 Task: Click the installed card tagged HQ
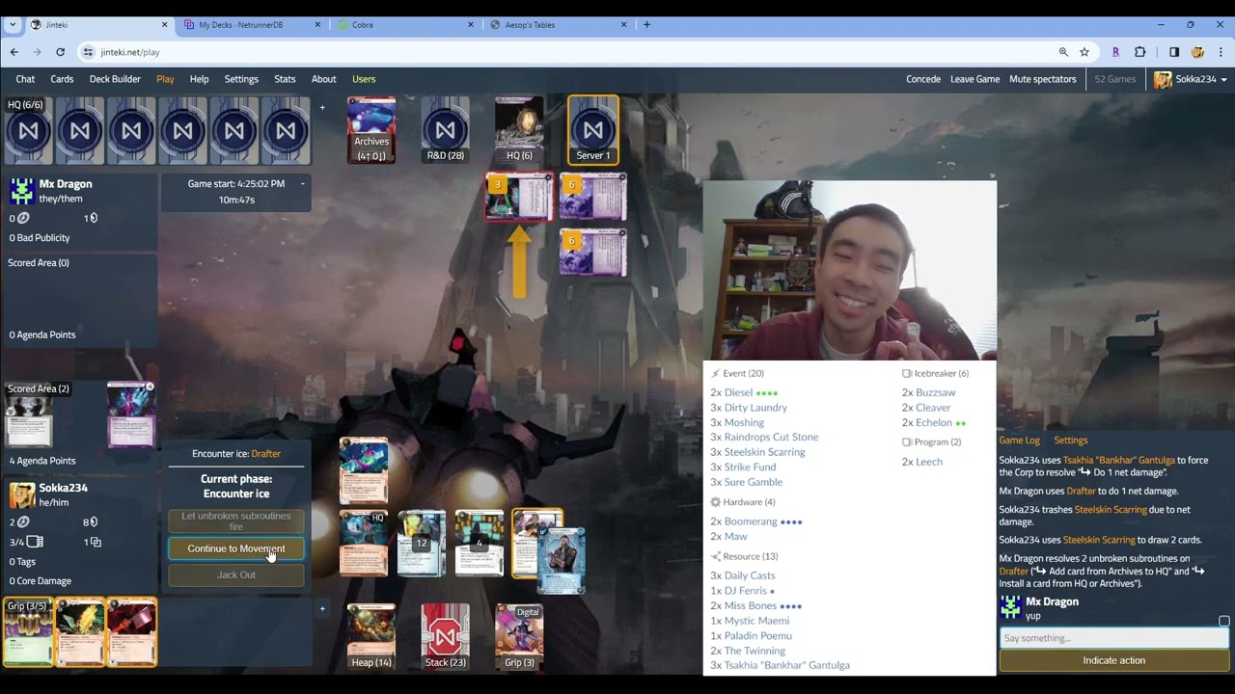pos(364,544)
